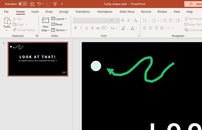Click Clear All Formatting icon
The height and width of the screenshot is (130, 202).
(x=136, y=21)
